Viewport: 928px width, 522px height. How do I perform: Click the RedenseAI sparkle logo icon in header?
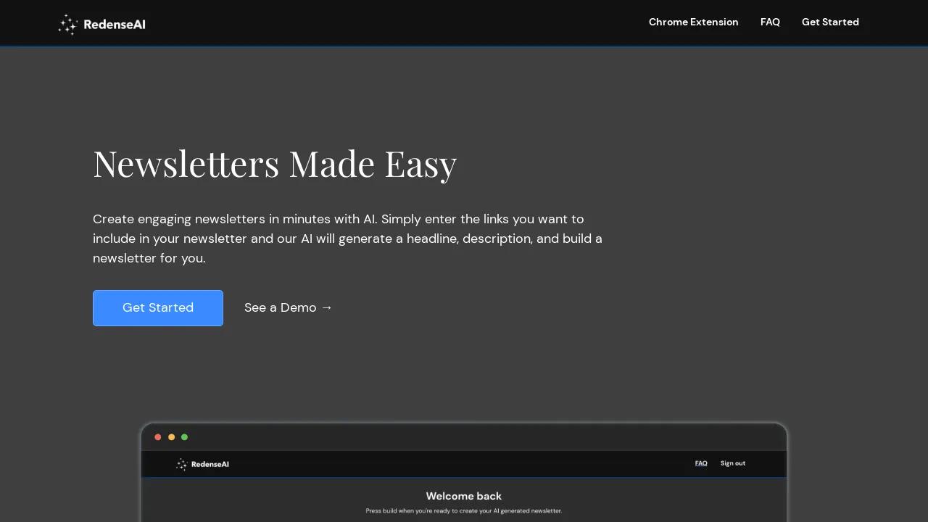67,25
